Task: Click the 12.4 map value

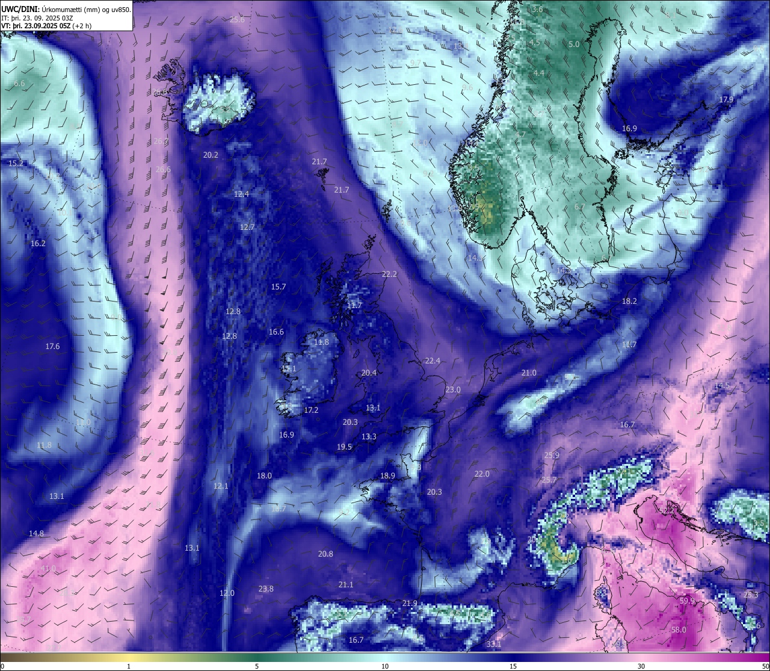Action: coord(241,194)
